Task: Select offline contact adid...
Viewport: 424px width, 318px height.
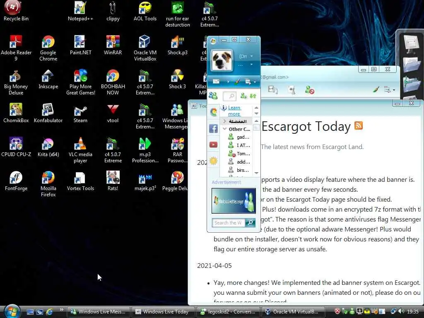Action: coord(239,162)
